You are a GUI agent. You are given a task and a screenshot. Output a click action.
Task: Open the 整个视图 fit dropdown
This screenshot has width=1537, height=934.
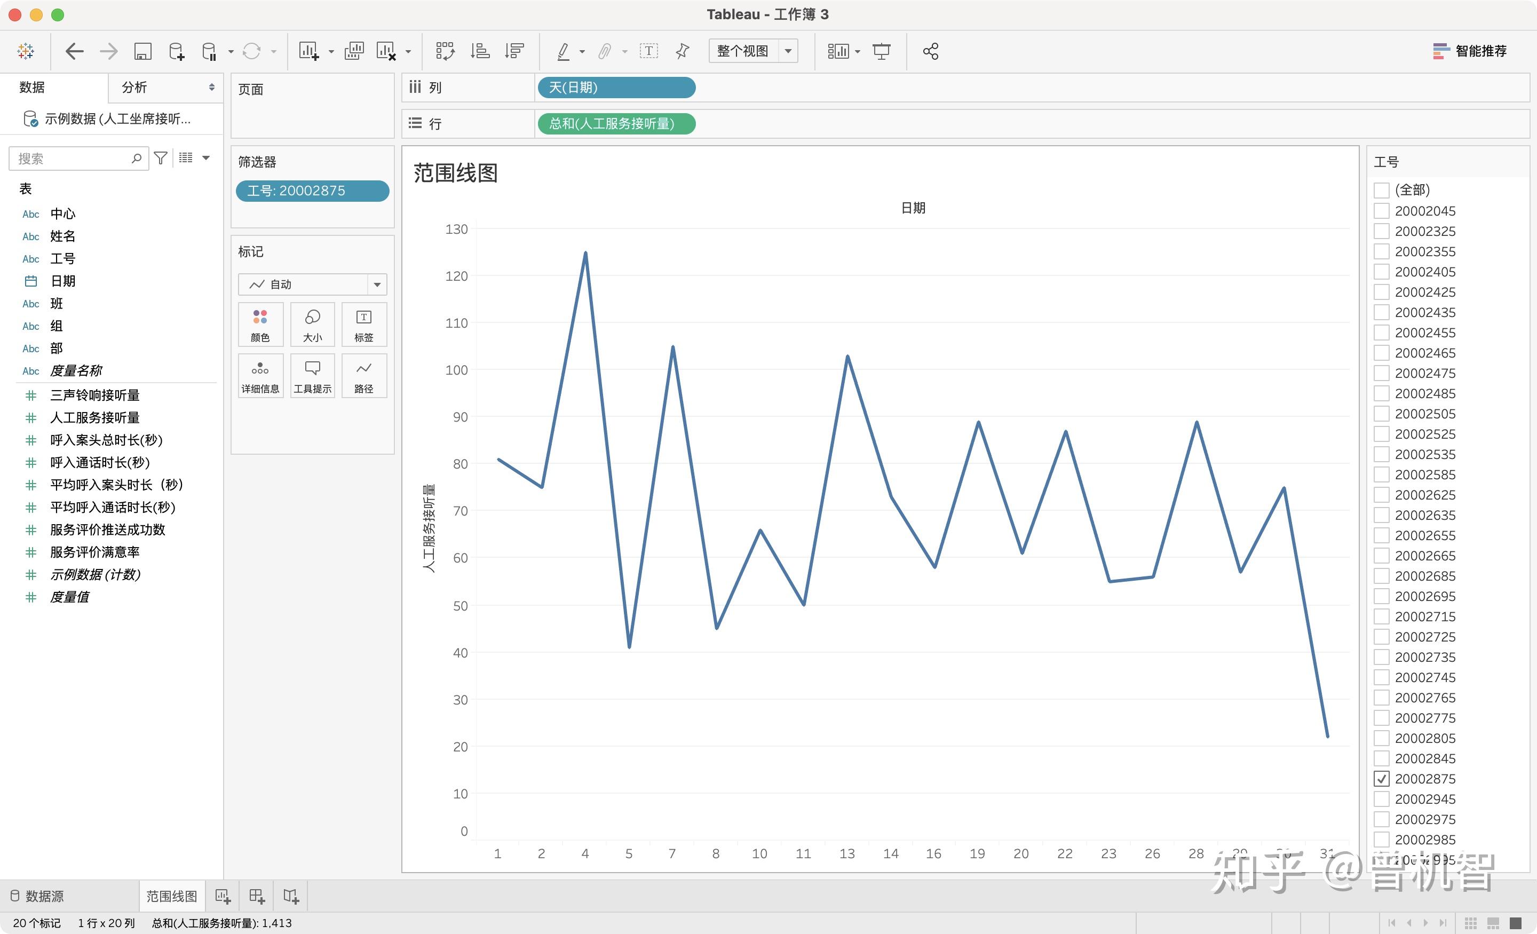(788, 51)
